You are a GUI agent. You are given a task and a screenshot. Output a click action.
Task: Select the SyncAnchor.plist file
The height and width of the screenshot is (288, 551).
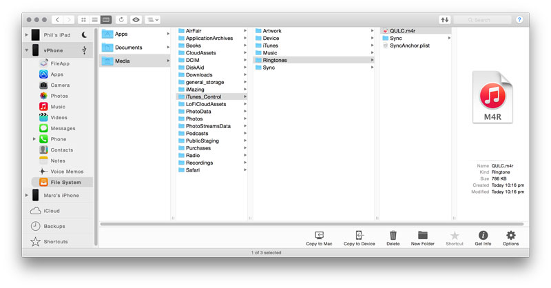[x=416, y=45]
